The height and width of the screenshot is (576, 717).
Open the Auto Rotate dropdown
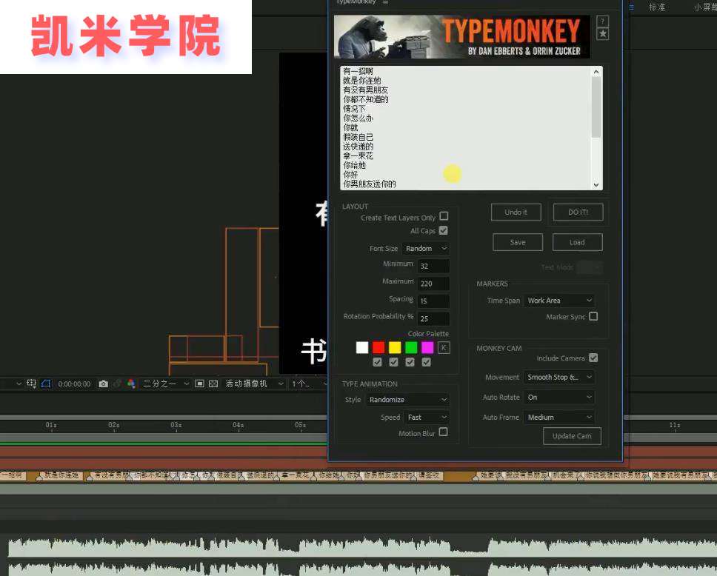coord(559,398)
